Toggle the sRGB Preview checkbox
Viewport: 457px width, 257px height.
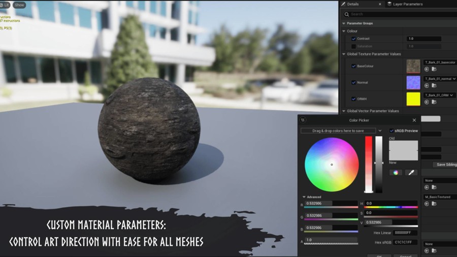tap(391, 131)
